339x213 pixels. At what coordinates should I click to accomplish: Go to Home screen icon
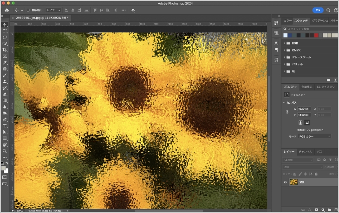pyautogui.click(x=7, y=10)
